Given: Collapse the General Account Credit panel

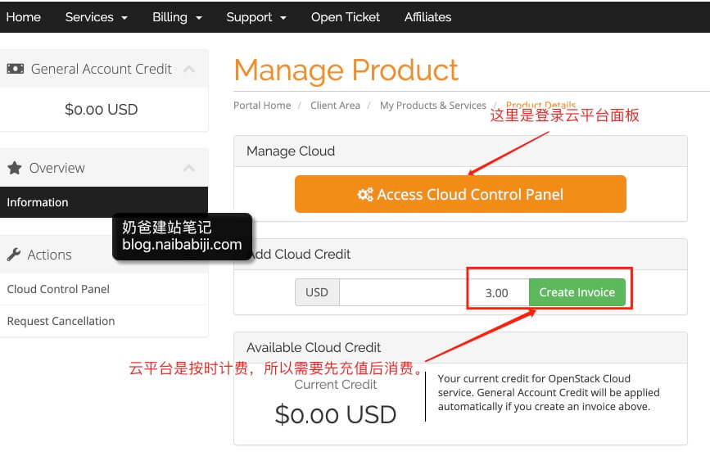Looking at the screenshot, I should point(189,69).
